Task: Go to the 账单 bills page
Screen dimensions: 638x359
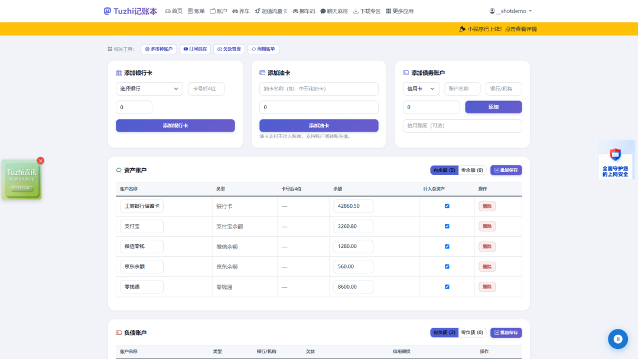Action: tap(196, 11)
